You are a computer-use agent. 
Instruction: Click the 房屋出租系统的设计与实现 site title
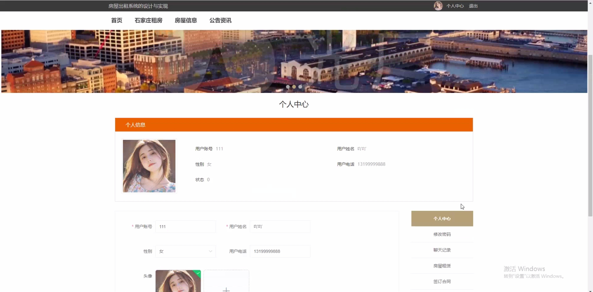(138, 6)
